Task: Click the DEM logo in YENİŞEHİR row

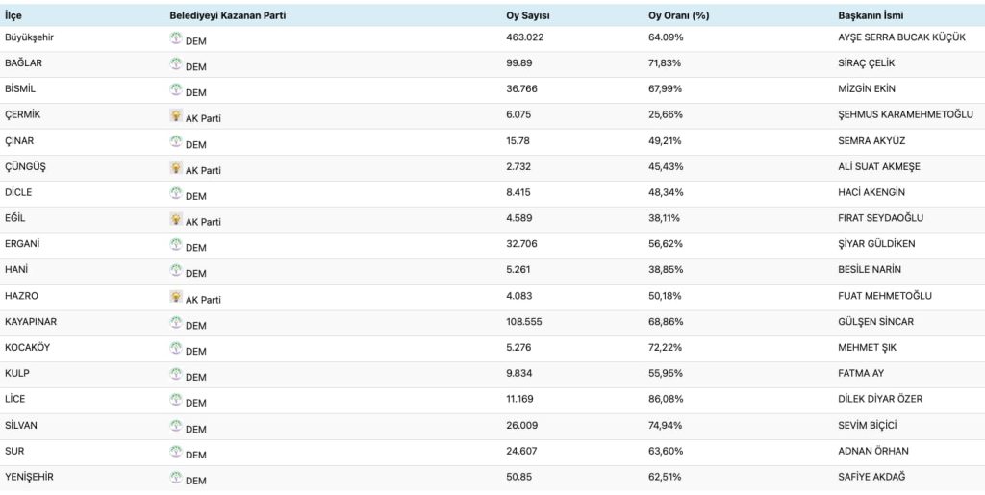Action: pyautogui.click(x=176, y=478)
